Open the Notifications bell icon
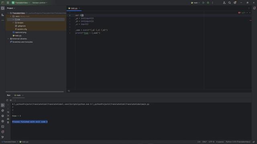Image resolution: width=257 pixels, height=144 pixels. point(254,8)
